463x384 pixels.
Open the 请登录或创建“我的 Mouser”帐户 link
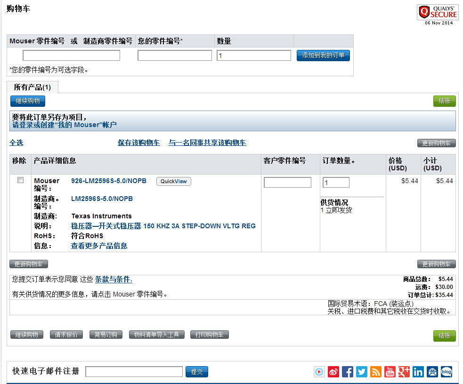(65, 125)
